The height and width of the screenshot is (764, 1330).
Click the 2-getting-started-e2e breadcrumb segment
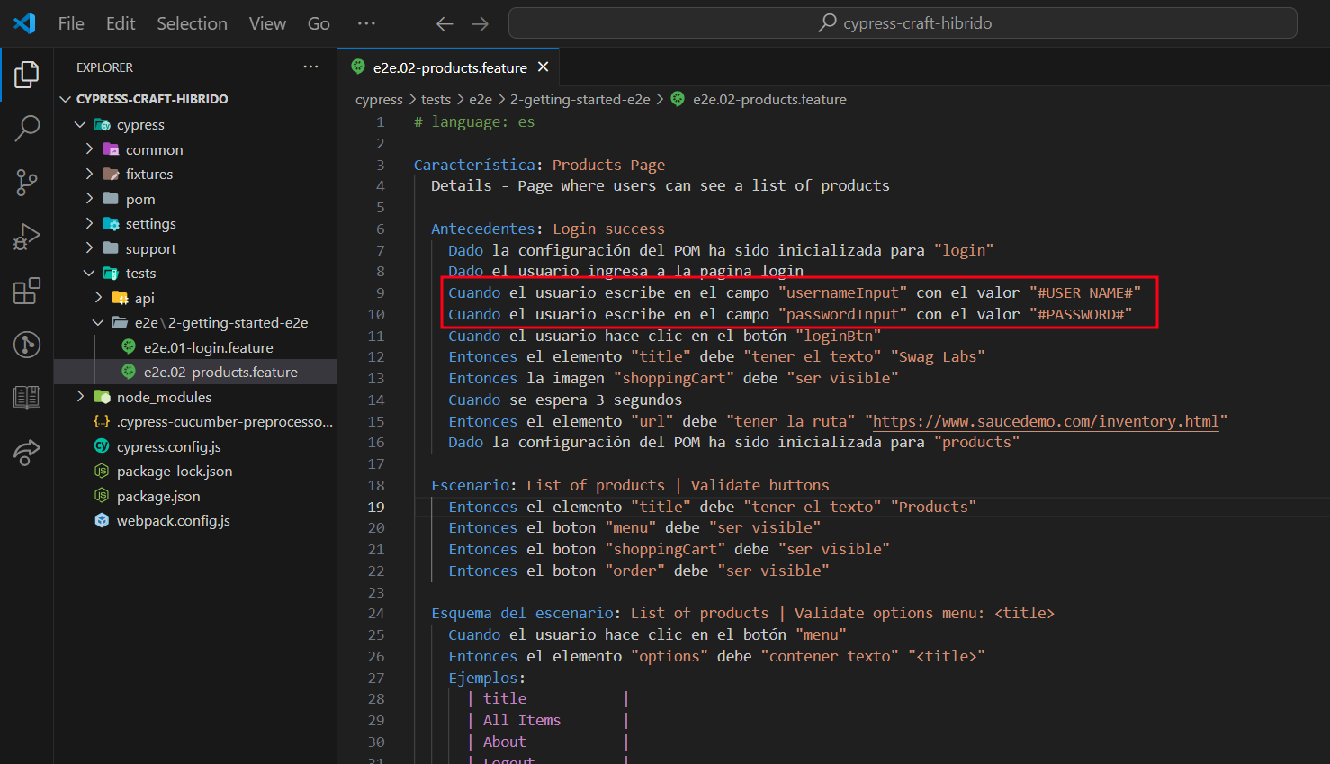(580, 99)
